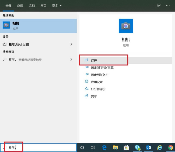Expand the 相机隐私设置 result arrow
Screen dimensions: 175x152
pyautogui.click(x=71, y=44)
